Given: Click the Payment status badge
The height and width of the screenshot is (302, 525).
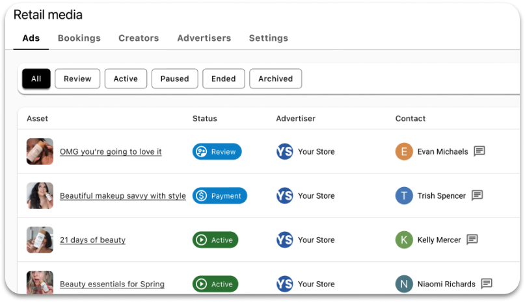Looking at the screenshot, I should coord(220,195).
